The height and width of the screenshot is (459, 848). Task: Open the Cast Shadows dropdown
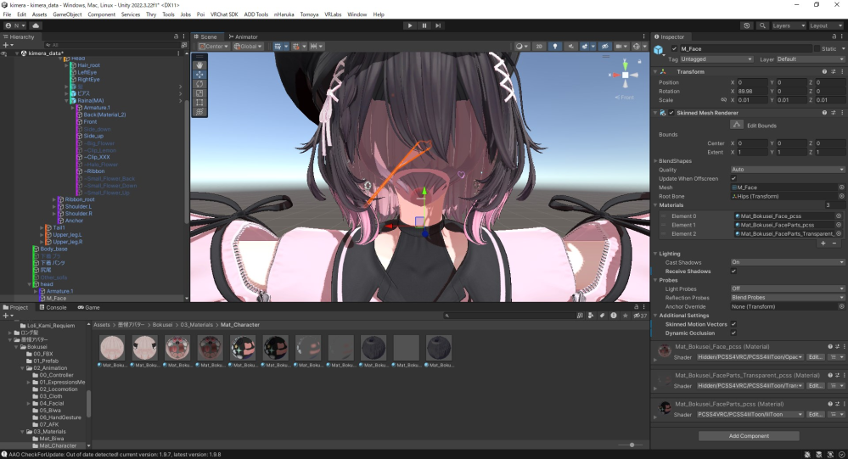coord(788,262)
